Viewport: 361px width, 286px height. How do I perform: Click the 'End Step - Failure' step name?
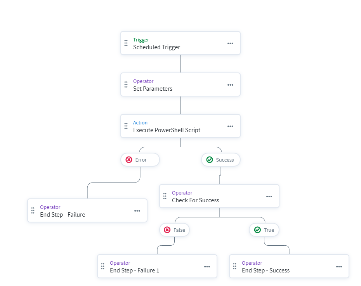coord(62,215)
